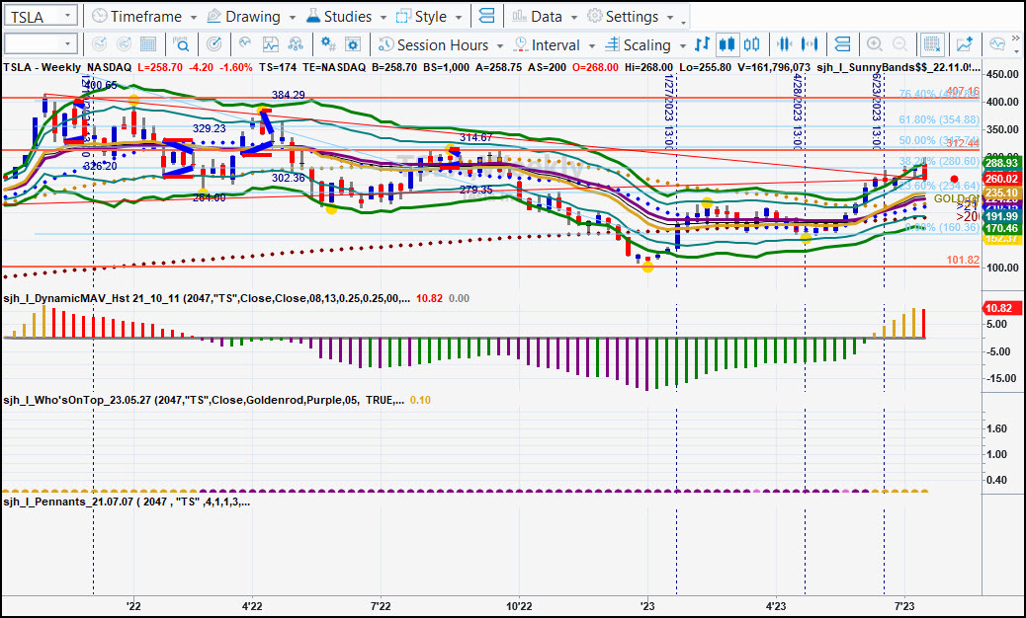Click the add chart analysis icon
Image resolution: width=1026 pixels, height=618 pixels.
pos(965,44)
